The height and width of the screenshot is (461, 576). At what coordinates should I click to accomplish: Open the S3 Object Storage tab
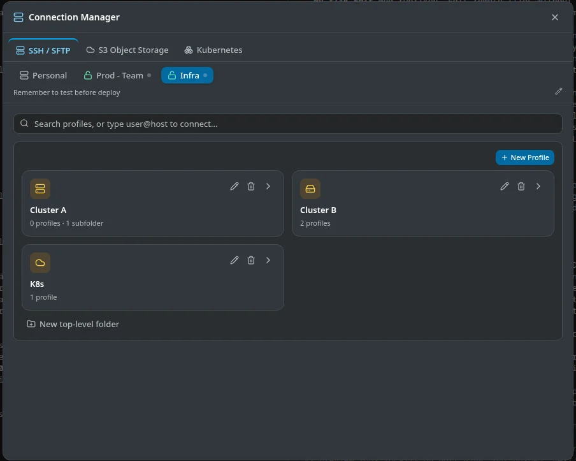coord(127,50)
